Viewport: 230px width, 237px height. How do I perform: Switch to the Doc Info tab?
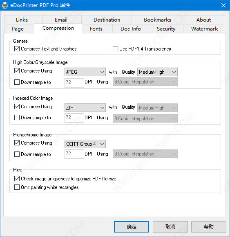(x=131, y=29)
